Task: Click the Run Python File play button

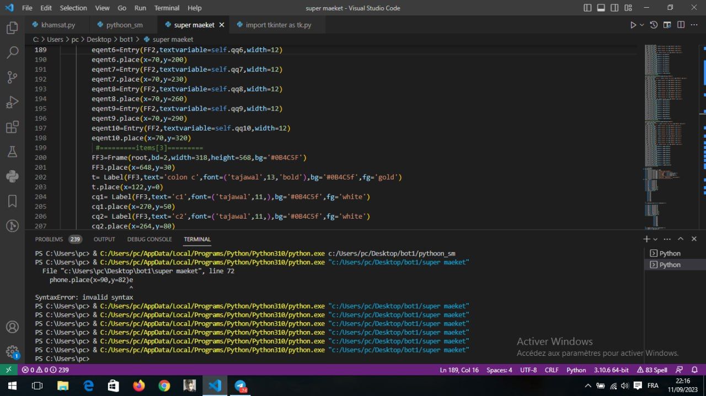Action: 633,25
